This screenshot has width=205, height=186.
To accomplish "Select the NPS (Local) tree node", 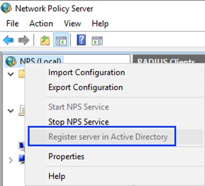I will point(34,60).
